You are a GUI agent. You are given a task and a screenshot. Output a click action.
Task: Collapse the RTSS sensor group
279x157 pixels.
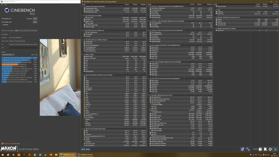(214, 10)
